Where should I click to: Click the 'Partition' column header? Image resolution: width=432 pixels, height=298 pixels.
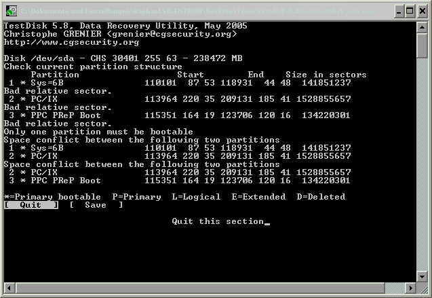click(55, 75)
